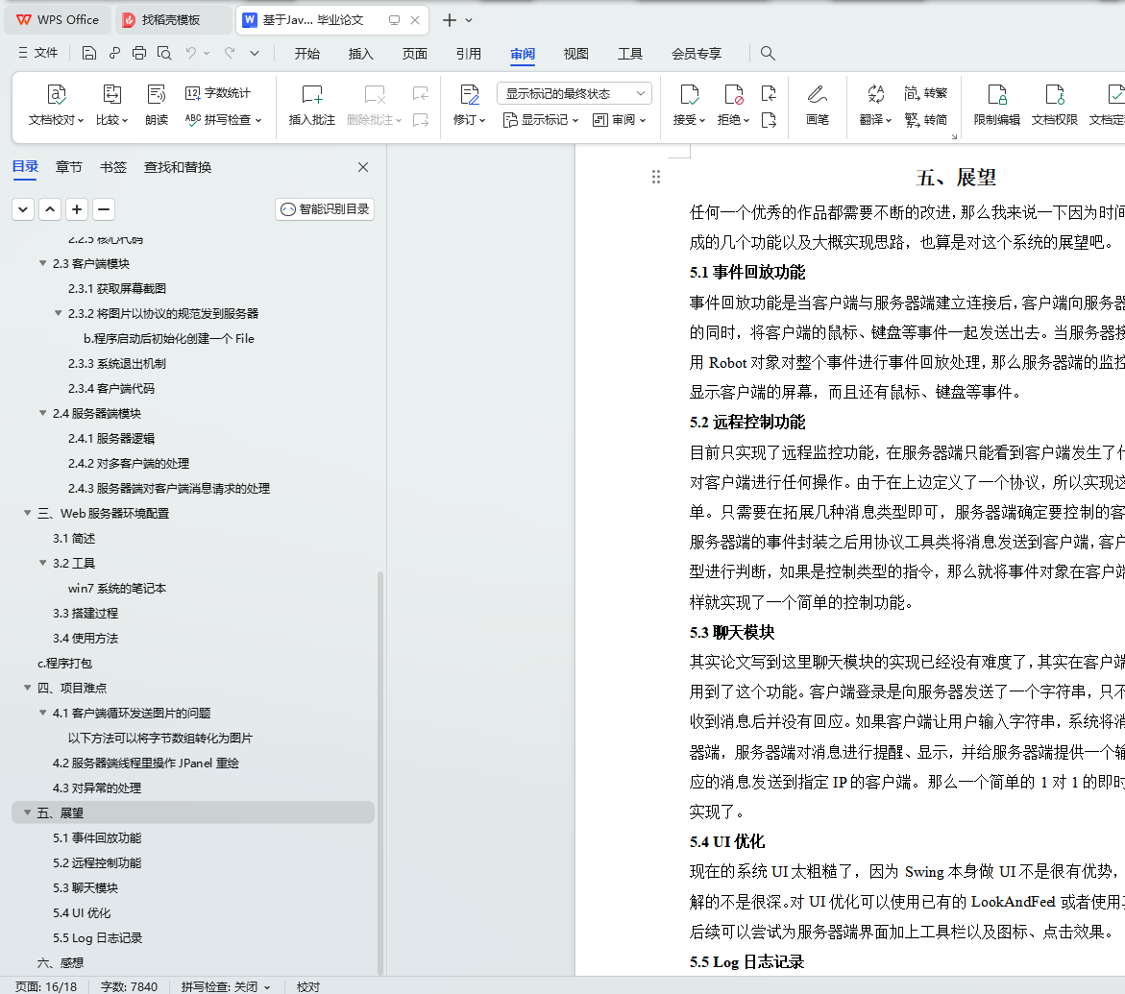Click the expand level down-arrow button

tap(23, 209)
